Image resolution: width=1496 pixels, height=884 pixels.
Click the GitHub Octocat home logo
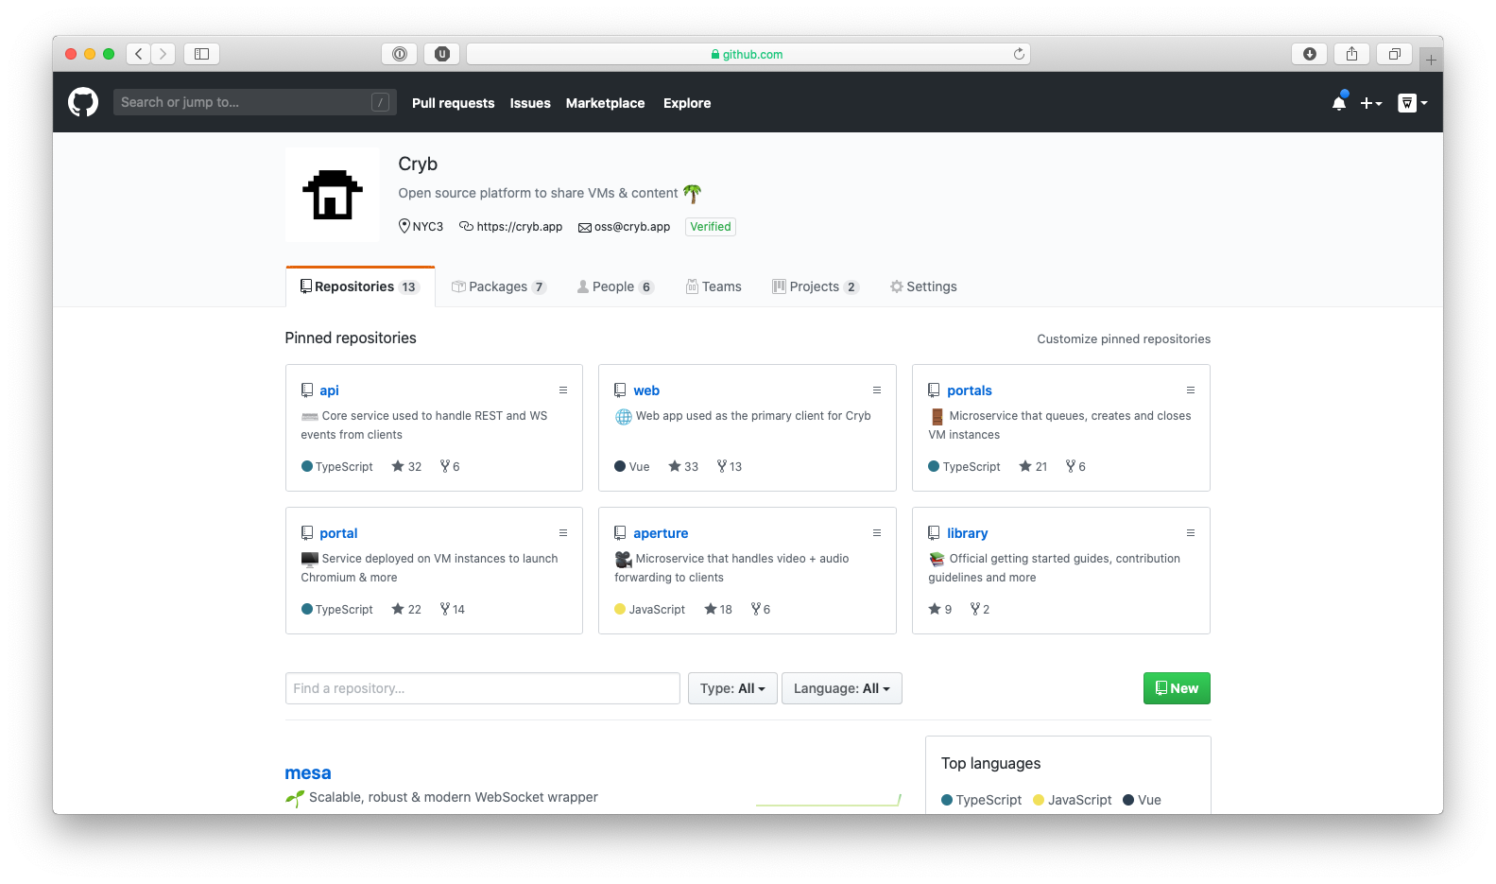point(83,102)
